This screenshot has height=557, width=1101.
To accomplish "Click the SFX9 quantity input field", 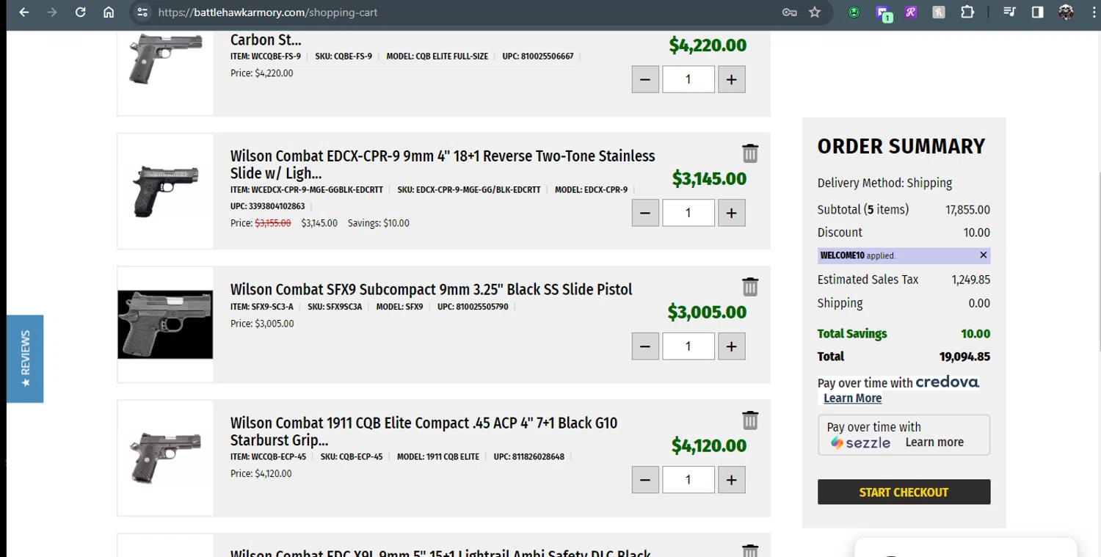I will (688, 346).
